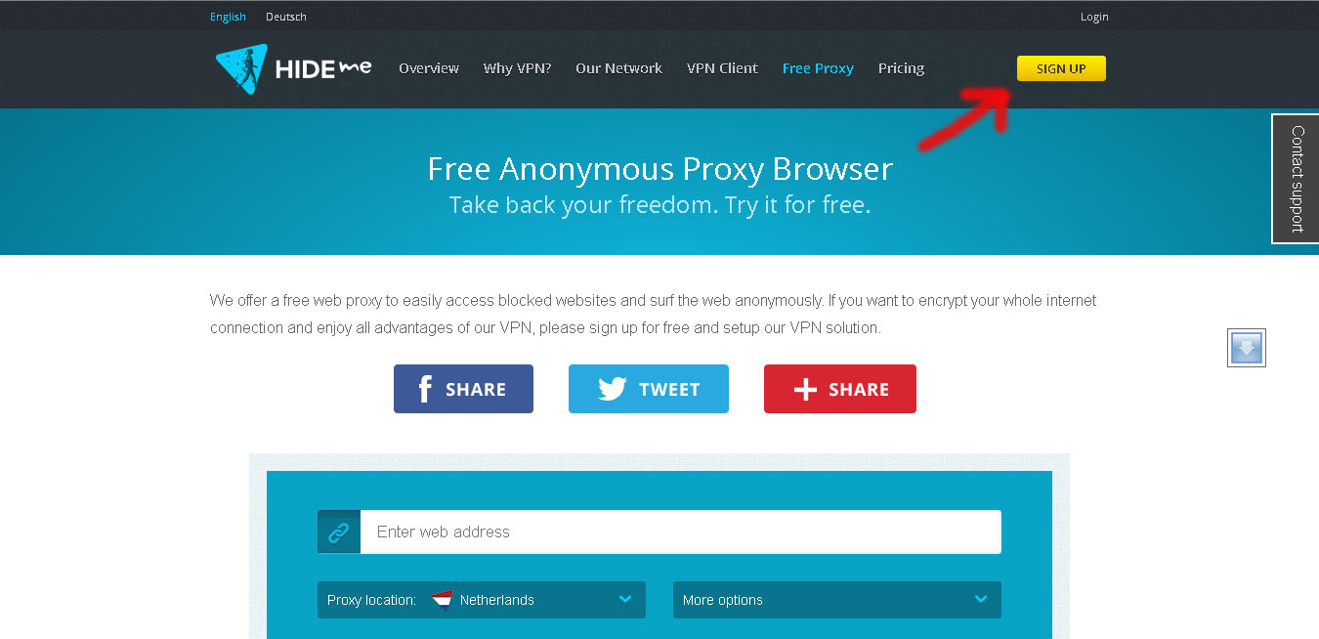Click the chevron on the Netherlands selector
This screenshot has width=1319, height=639.
point(625,599)
